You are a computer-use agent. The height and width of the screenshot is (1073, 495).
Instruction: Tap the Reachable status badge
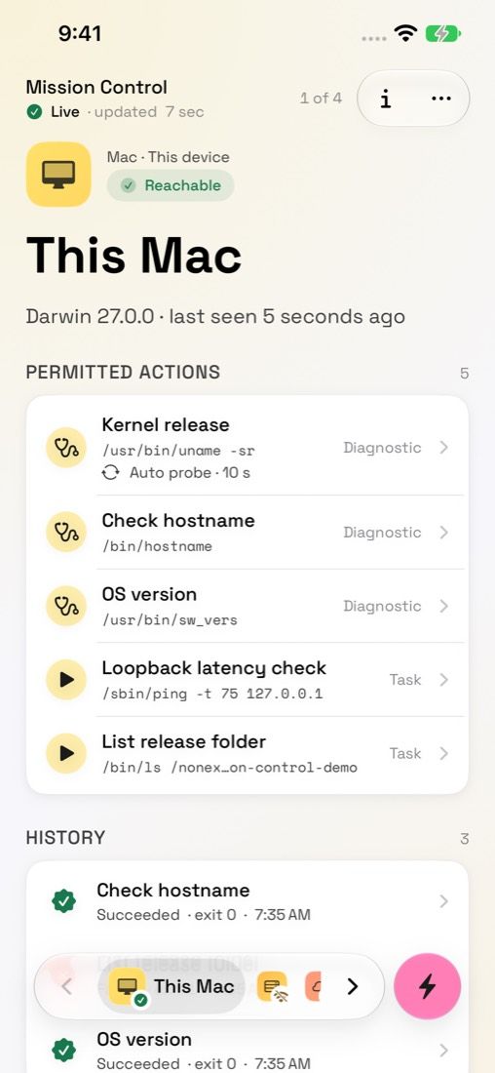pyautogui.click(x=171, y=185)
